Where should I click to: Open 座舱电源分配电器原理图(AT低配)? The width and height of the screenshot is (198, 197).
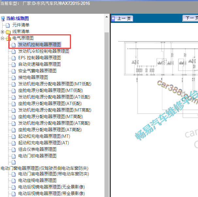50,103
